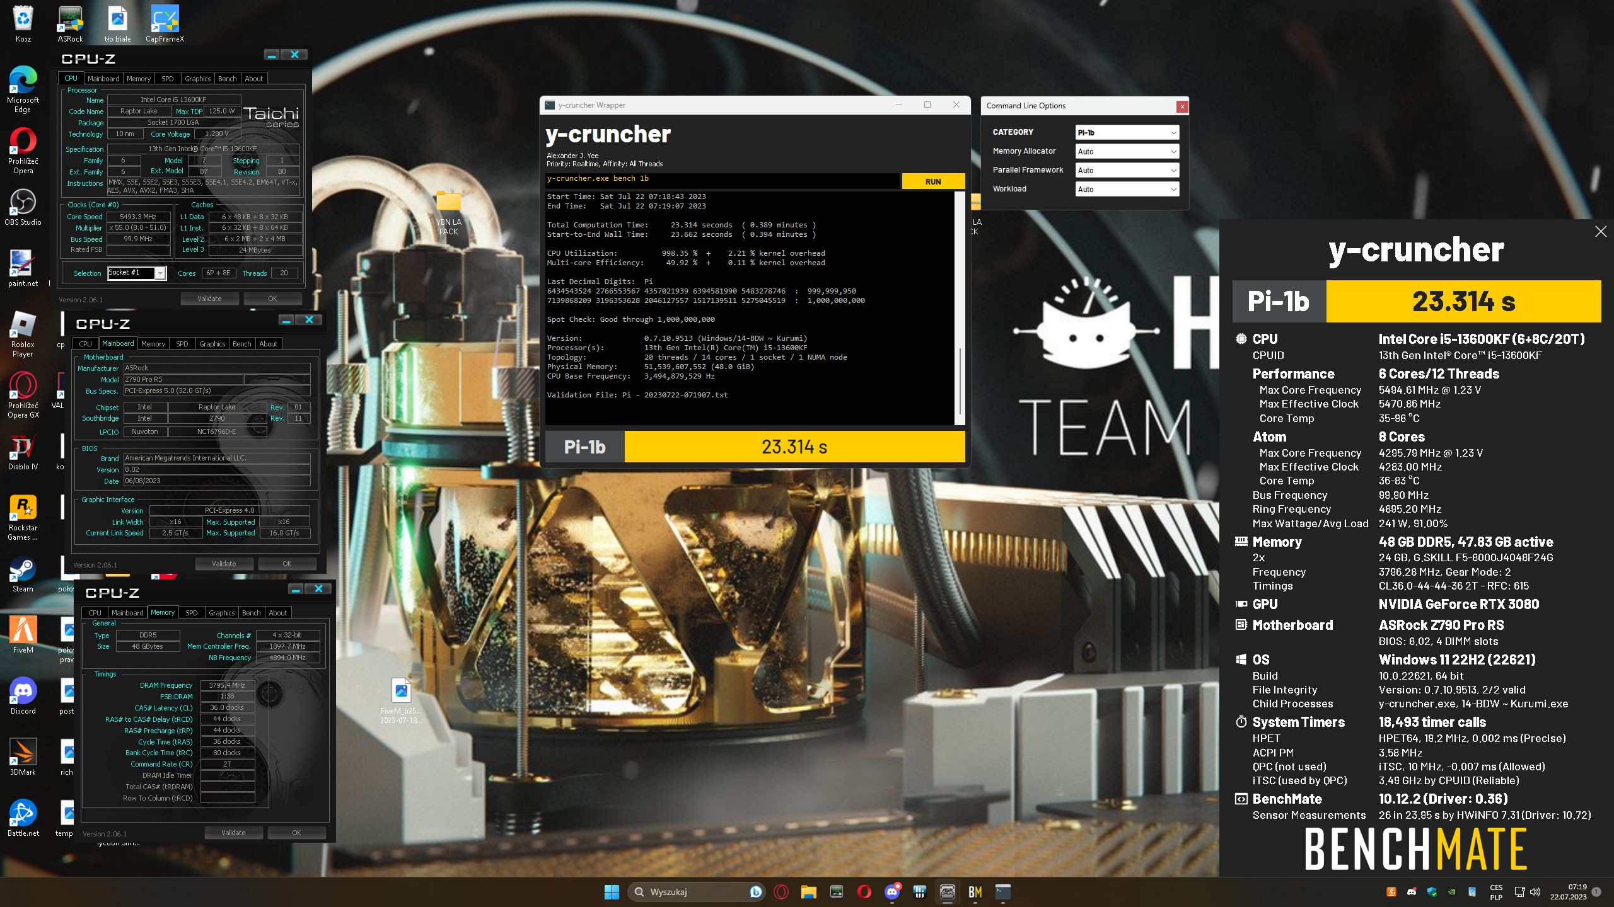The width and height of the screenshot is (1614, 907).
Task: Open the ASRock desktop shortcut
Action: (70, 24)
